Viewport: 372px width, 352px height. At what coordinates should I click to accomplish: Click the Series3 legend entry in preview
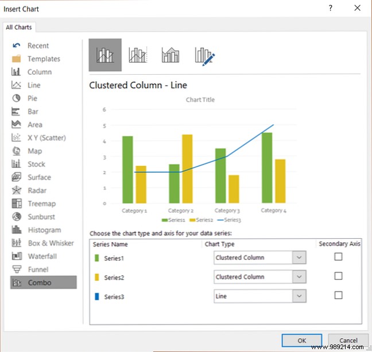[229, 220]
